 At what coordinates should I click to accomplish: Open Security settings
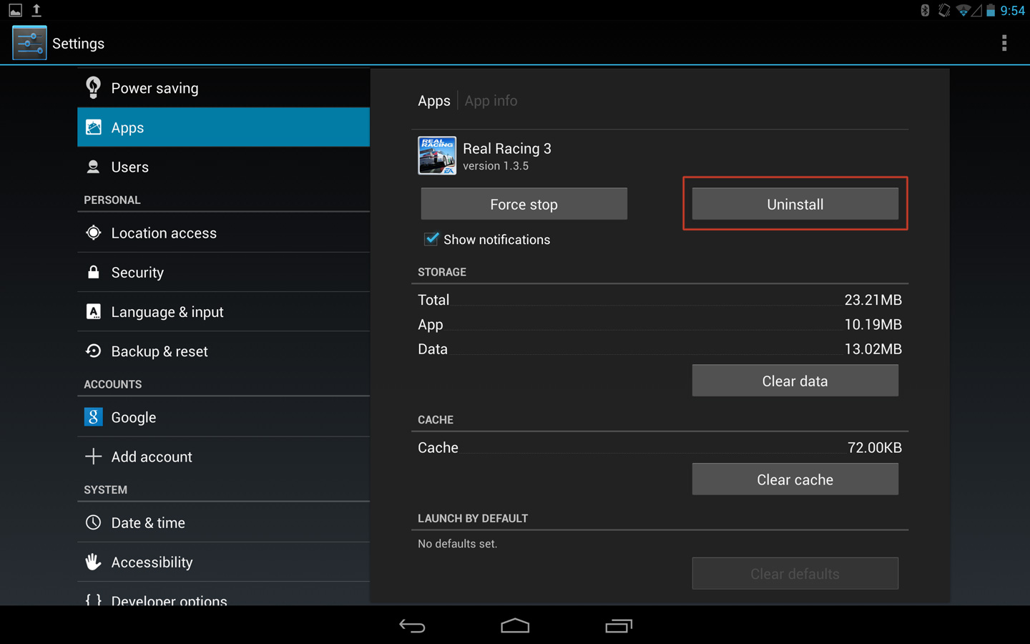[223, 272]
